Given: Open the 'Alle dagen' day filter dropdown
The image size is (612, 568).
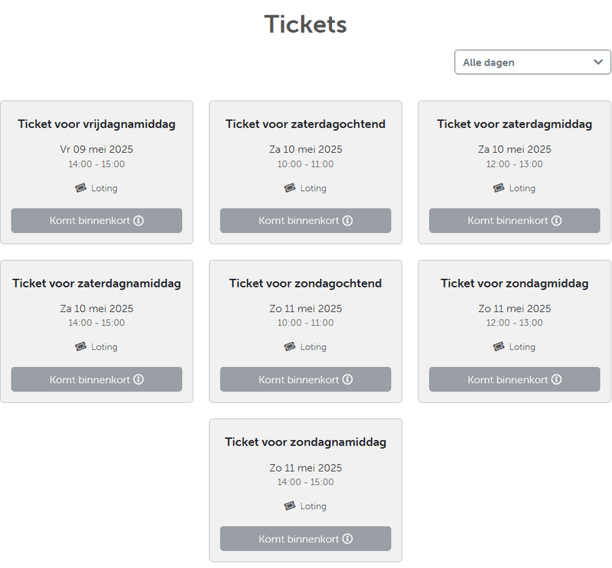Looking at the screenshot, I should pyautogui.click(x=532, y=63).
